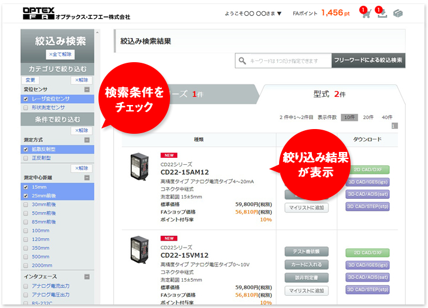This screenshot has height=308, width=428.
Task: Click the keyword search input field
Action: click(x=288, y=60)
